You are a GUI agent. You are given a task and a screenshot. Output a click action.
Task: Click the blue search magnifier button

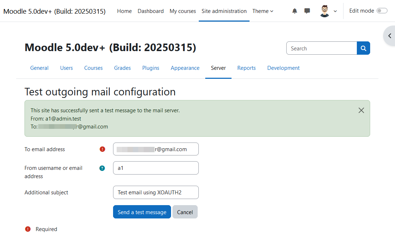[x=363, y=48]
